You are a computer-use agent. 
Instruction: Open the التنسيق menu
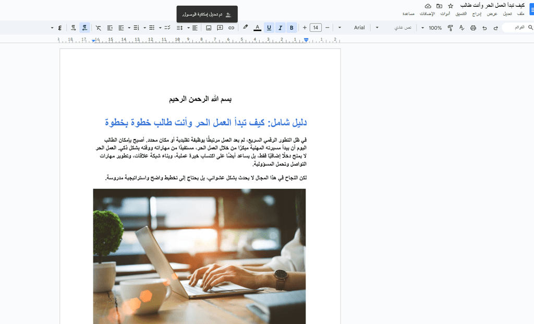(x=461, y=14)
